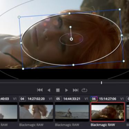Viewport: 129px width, 129px height.
Task: Click the bottom handle of the ellipse window
Action: [73, 65]
